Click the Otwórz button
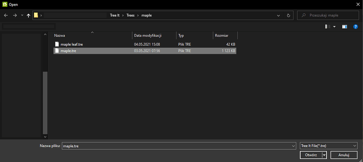 pos(311,155)
